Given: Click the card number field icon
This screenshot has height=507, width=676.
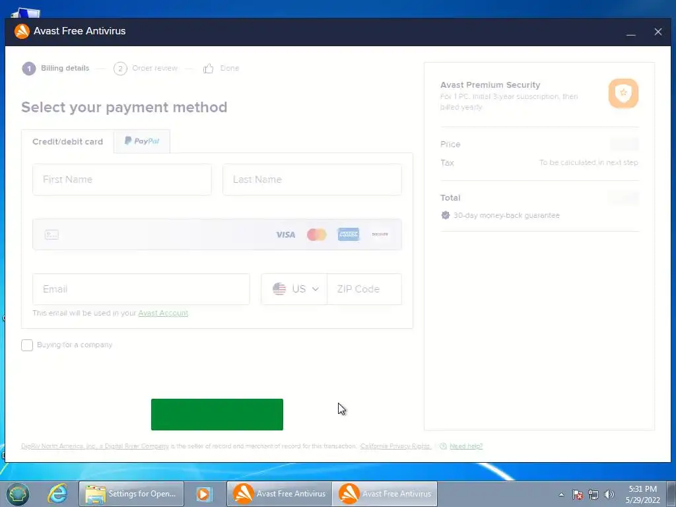Looking at the screenshot, I should click(51, 234).
